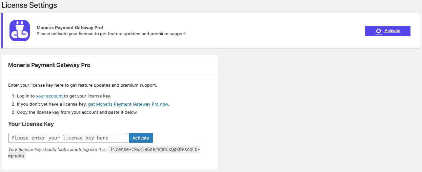
Task: Open "get Moneris Payment Gateway Pro now" link
Action: tap(128, 104)
